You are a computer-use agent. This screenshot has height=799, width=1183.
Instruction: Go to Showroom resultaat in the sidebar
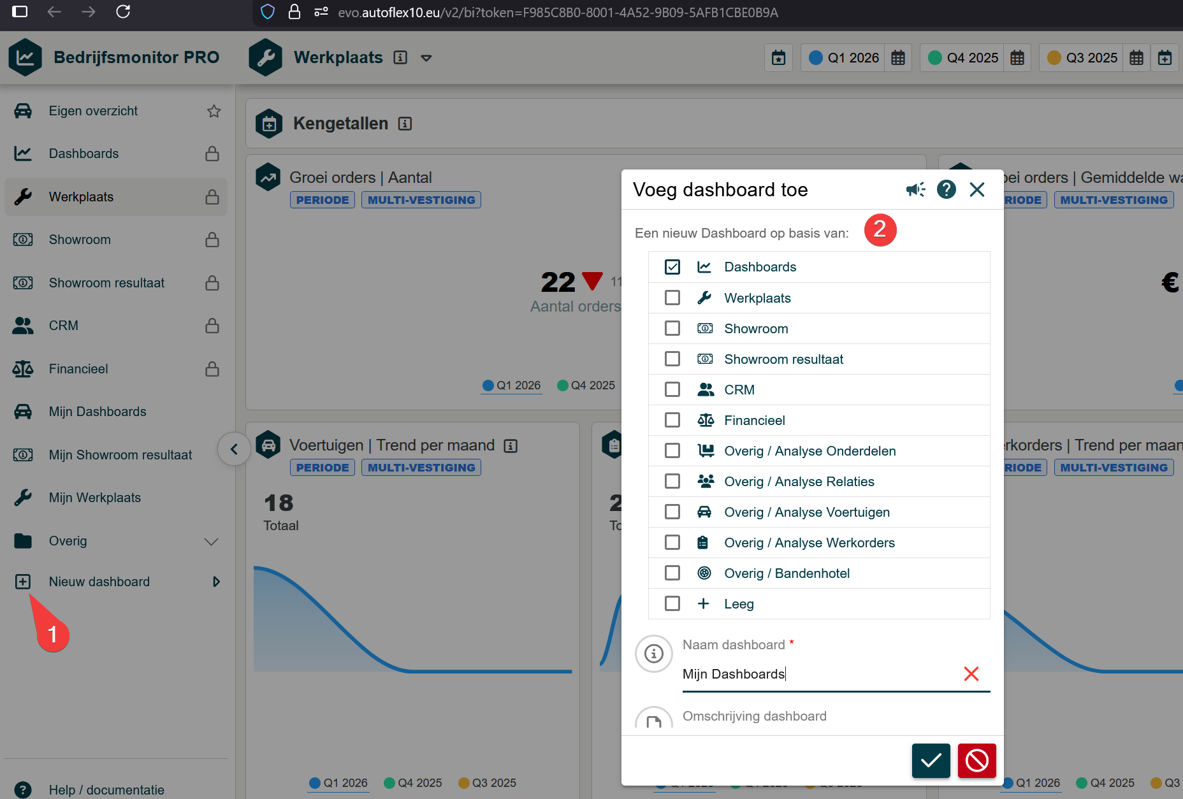106,283
